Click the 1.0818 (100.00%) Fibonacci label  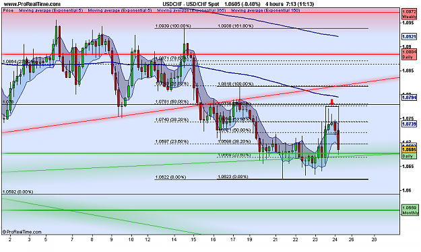236,84
